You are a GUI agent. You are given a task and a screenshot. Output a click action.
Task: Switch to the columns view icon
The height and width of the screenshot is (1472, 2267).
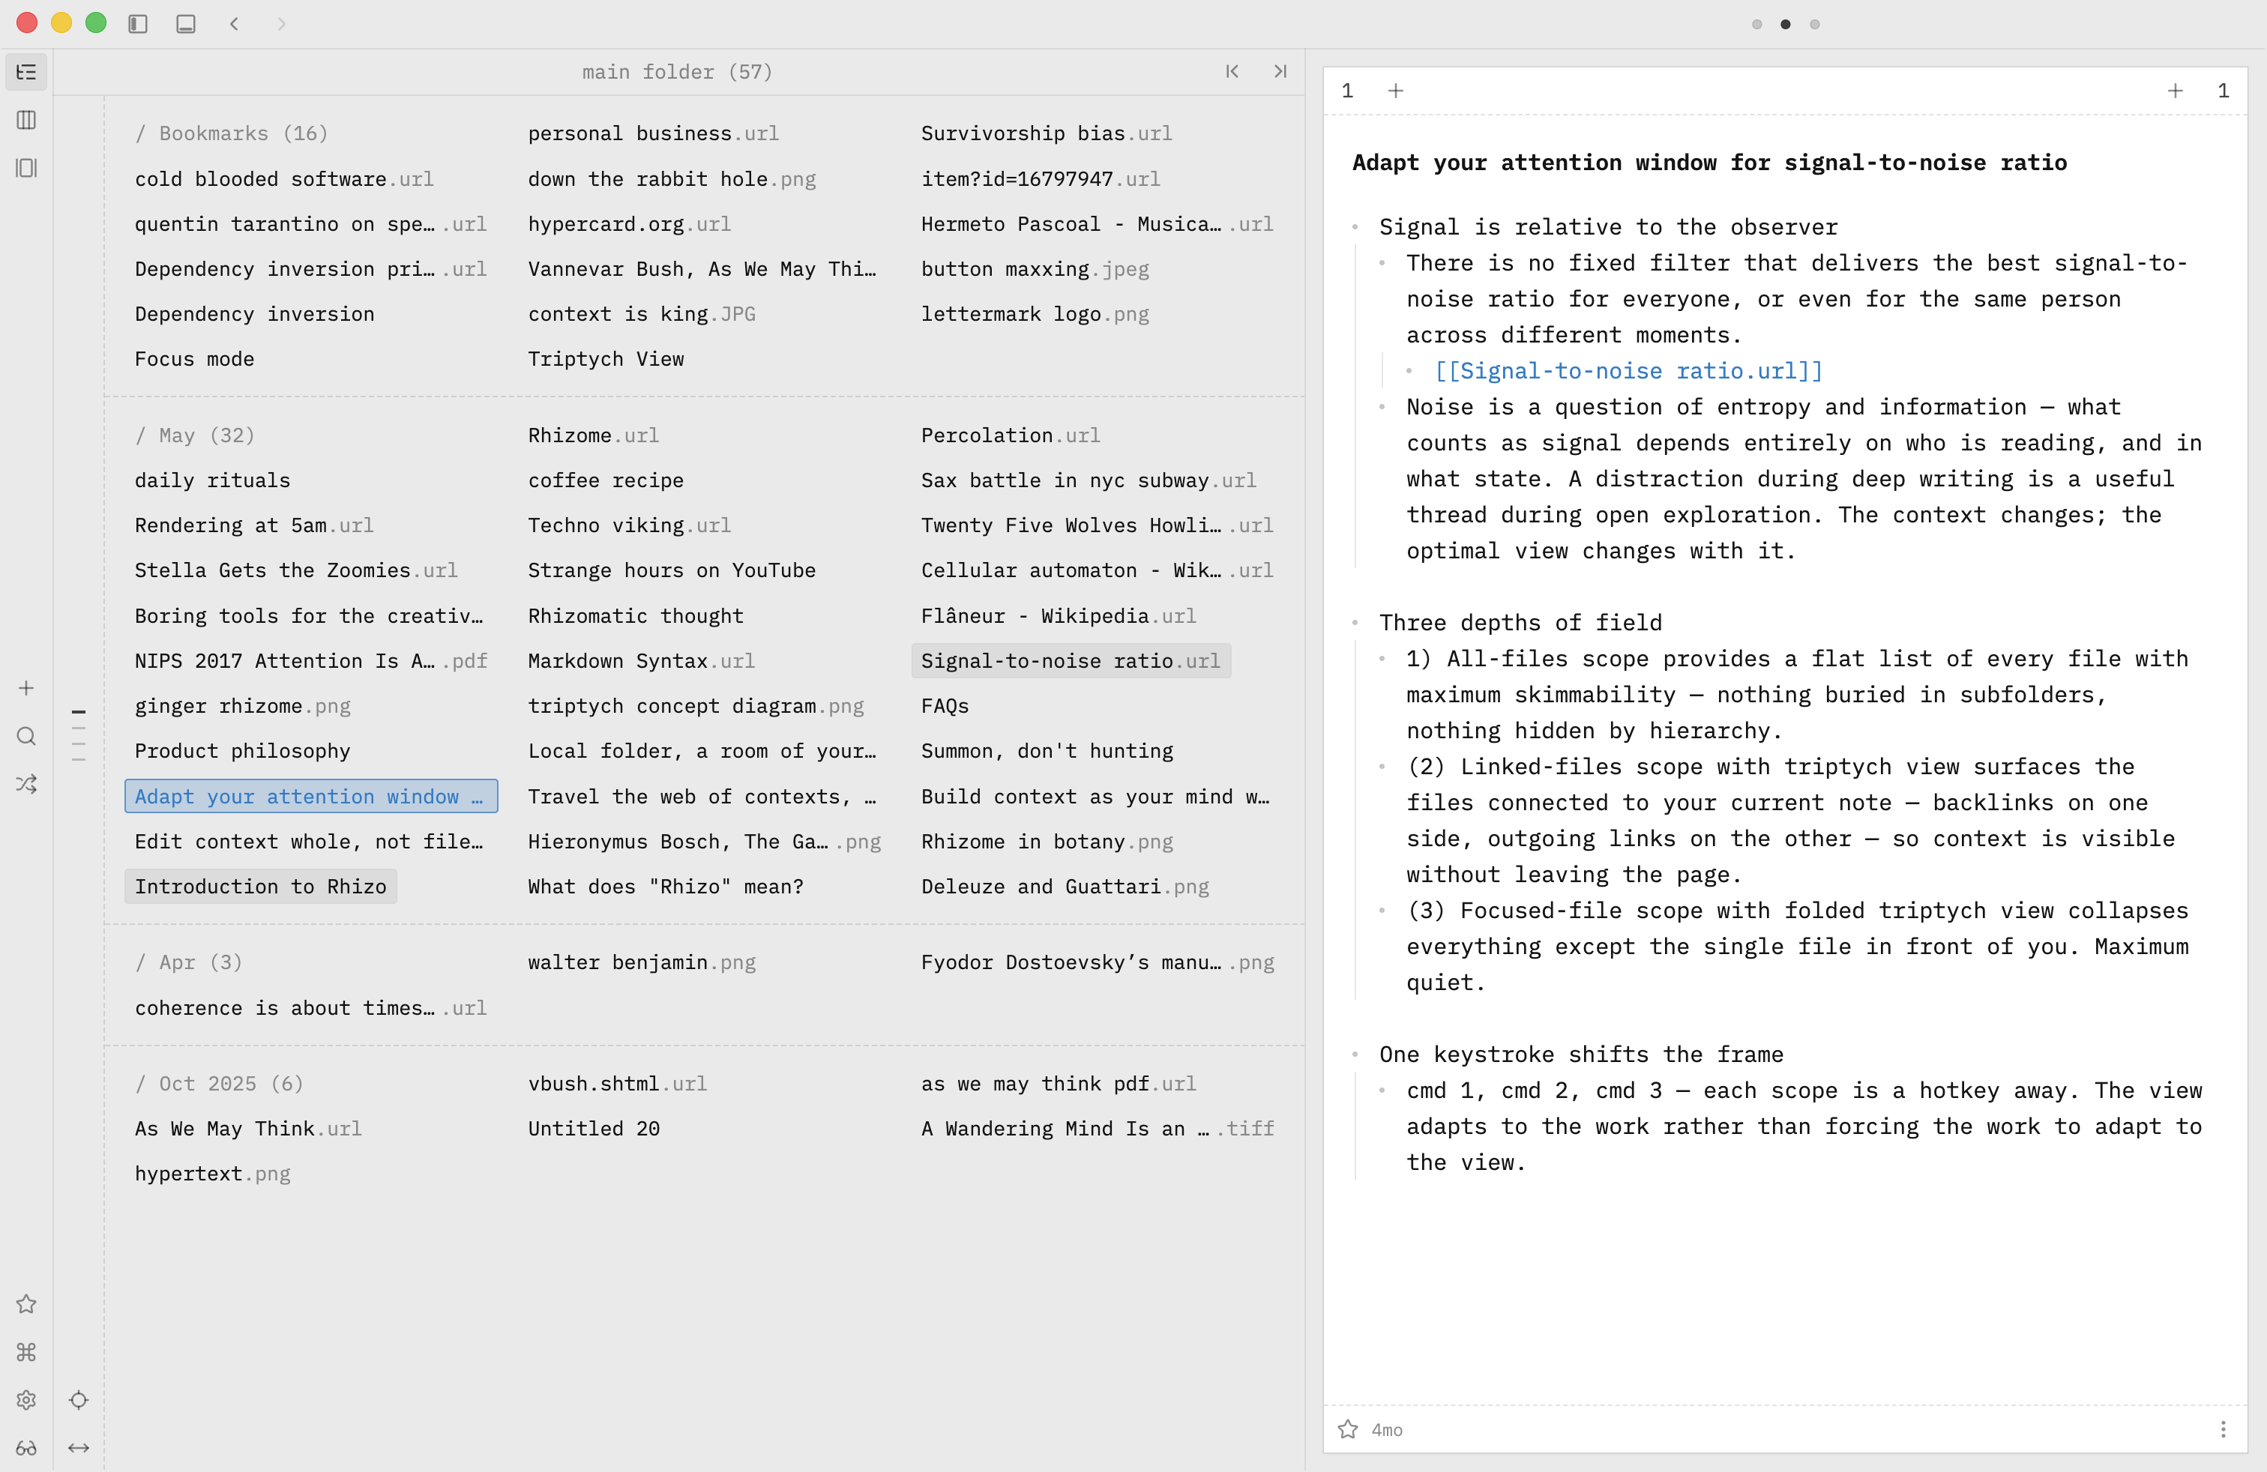(27, 120)
